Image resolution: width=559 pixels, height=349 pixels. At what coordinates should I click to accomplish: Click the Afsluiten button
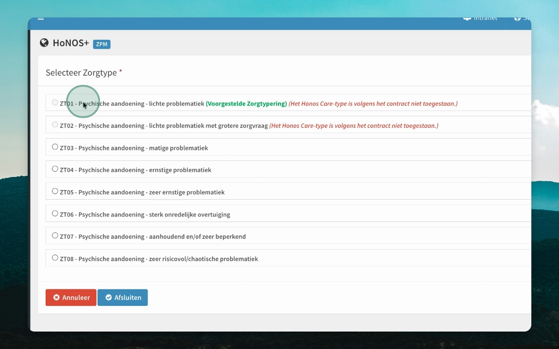pyautogui.click(x=123, y=297)
